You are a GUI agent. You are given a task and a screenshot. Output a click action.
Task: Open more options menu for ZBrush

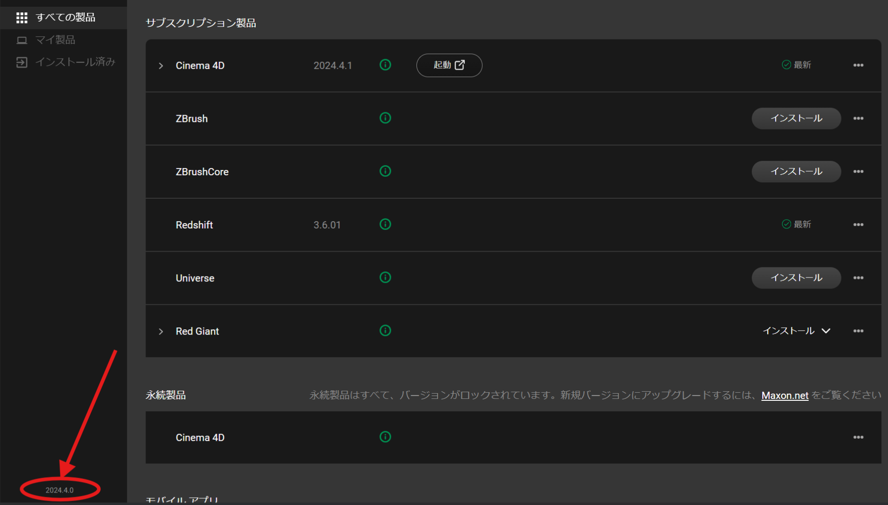[858, 119]
